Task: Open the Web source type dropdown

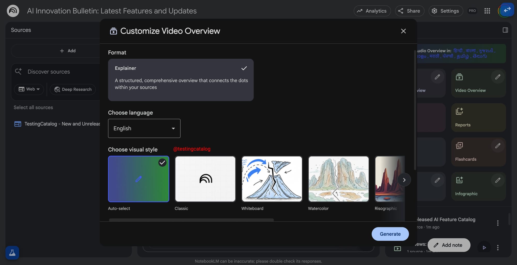Action: 29,89
